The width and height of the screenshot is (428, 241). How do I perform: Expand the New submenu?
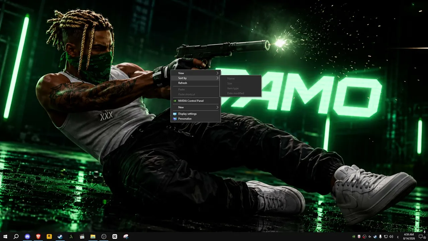click(x=196, y=107)
